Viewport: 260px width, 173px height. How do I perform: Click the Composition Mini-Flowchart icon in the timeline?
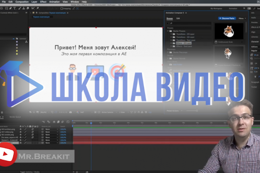click(43, 122)
